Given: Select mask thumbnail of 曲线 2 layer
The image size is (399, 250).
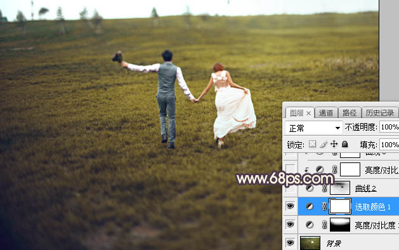Looking at the screenshot, I should 340,188.
